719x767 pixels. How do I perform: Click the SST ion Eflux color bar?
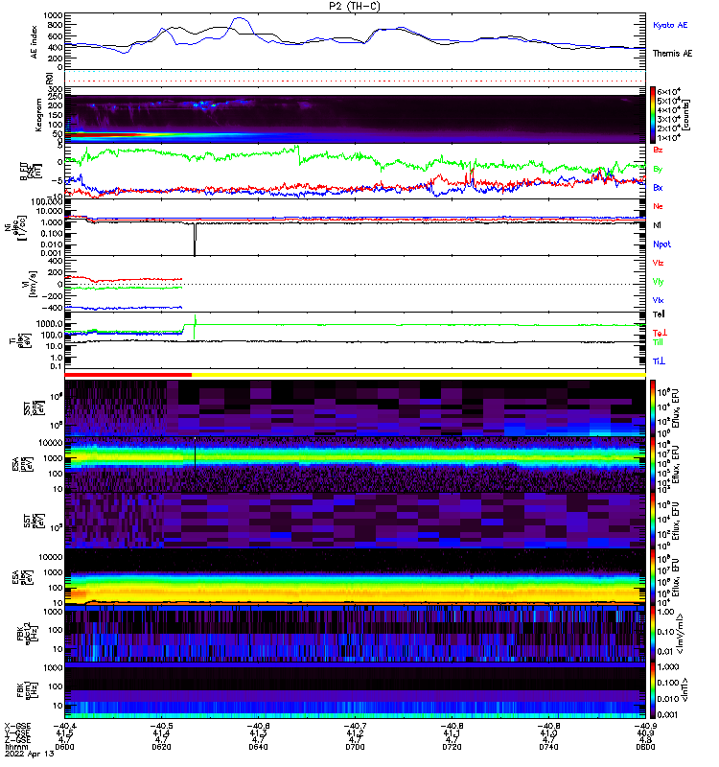(653, 408)
